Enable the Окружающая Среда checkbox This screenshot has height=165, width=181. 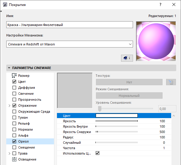coord(14,111)
